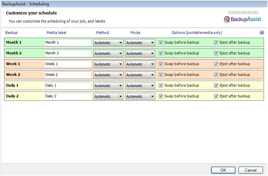
Task: Click the Week 1 media label field
Action: tap(68, 64)
